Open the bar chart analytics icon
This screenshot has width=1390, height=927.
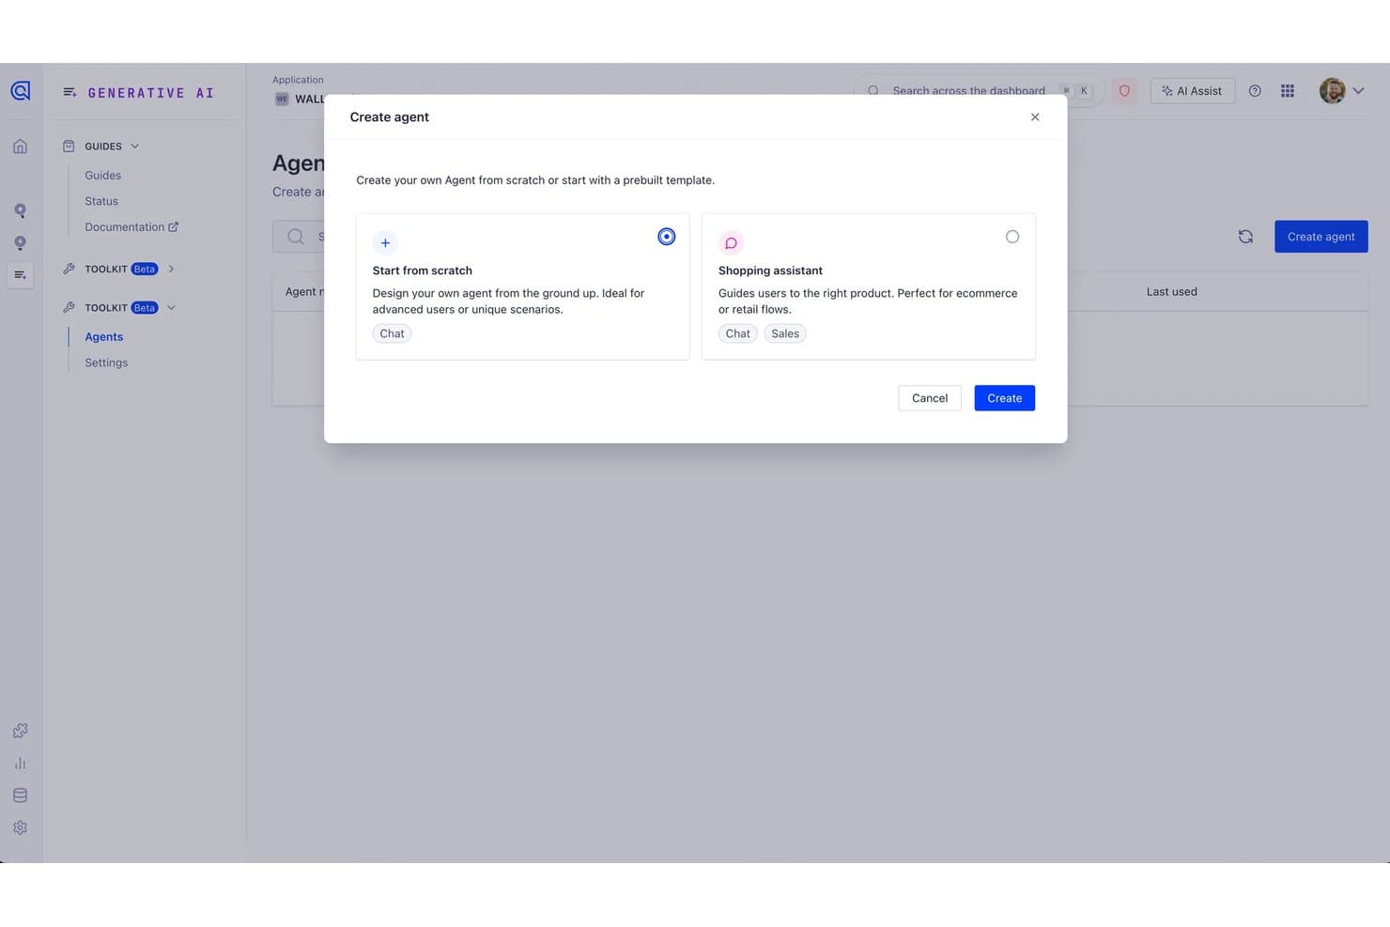click(21, 764)
